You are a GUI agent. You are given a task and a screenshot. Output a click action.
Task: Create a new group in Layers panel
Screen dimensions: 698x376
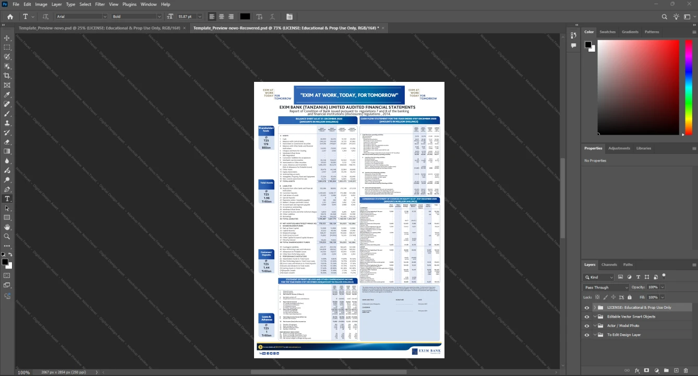click(667, 370)
